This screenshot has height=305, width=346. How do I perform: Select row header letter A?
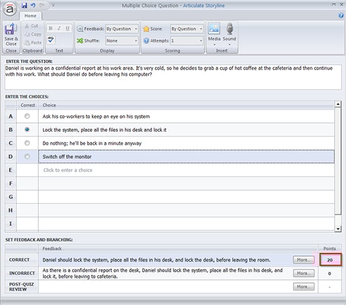(10, 116)
